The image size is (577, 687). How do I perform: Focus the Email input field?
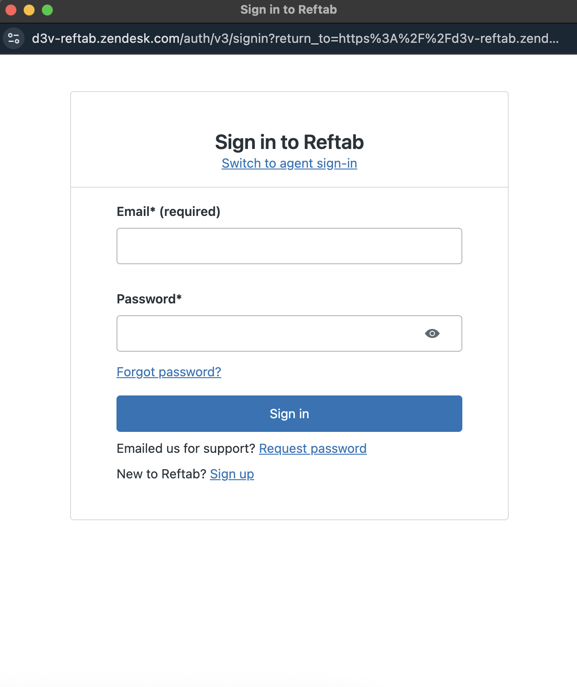coord(289,246)
